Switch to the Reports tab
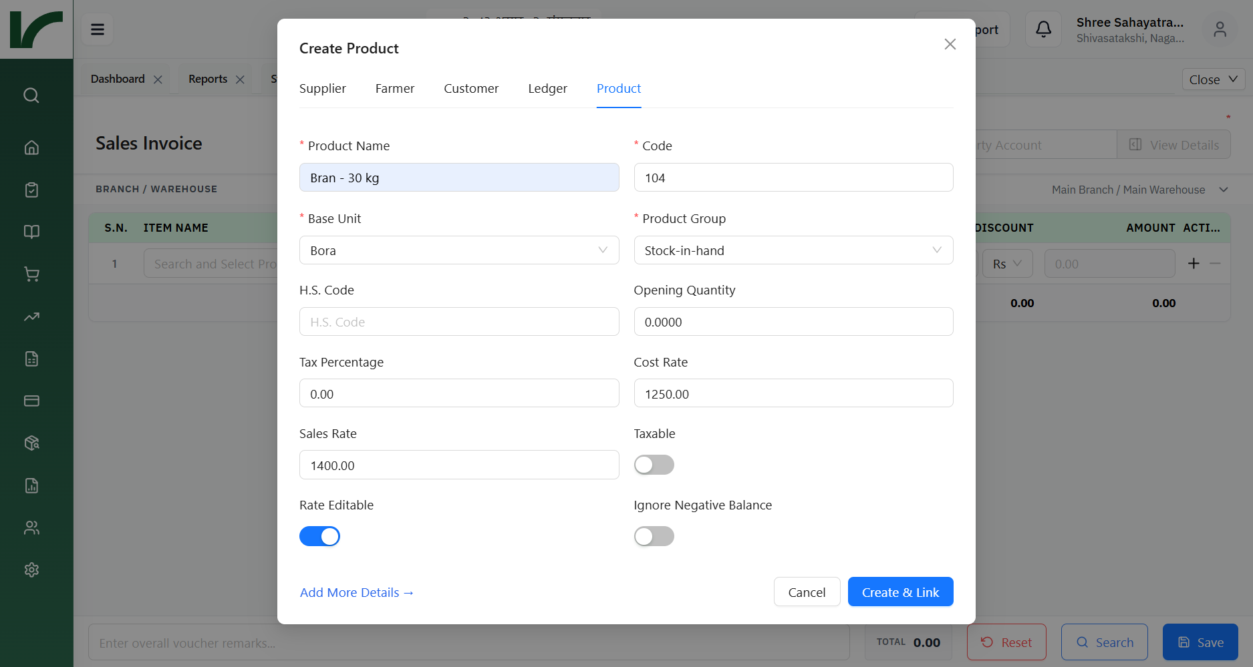Screen dimensions: 1253x667 click(208, 79)
